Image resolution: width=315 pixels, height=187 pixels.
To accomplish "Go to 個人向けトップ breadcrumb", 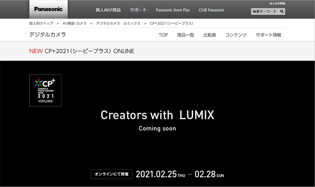I will click(x=41, y=23).
